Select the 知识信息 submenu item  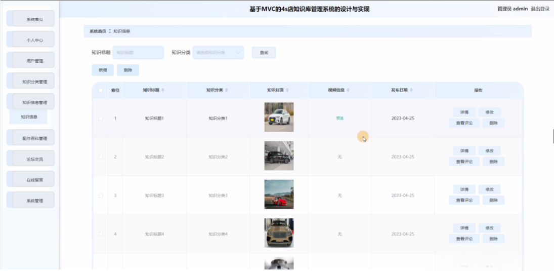tap(28, 117)
